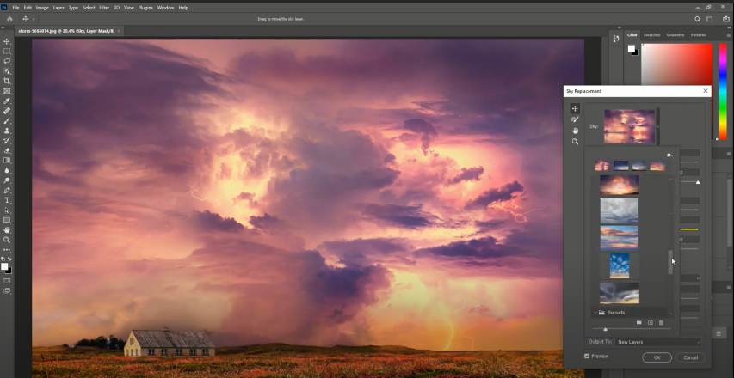
Task: Select the blue sky with clouds thumbnail
Action: coord(619,265)
